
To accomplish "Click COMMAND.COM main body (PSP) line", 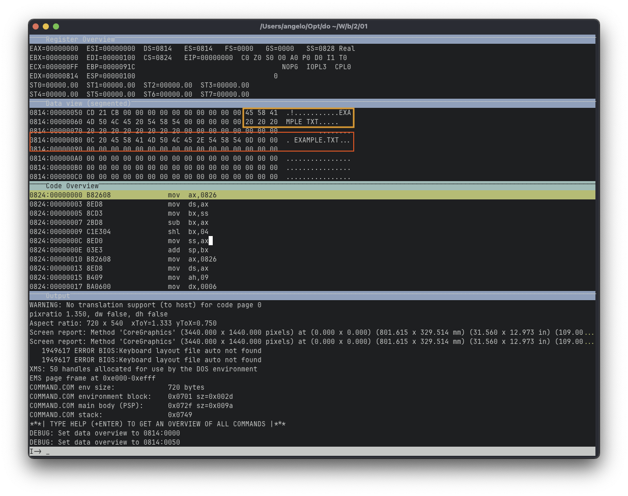I will click(131, 405).
